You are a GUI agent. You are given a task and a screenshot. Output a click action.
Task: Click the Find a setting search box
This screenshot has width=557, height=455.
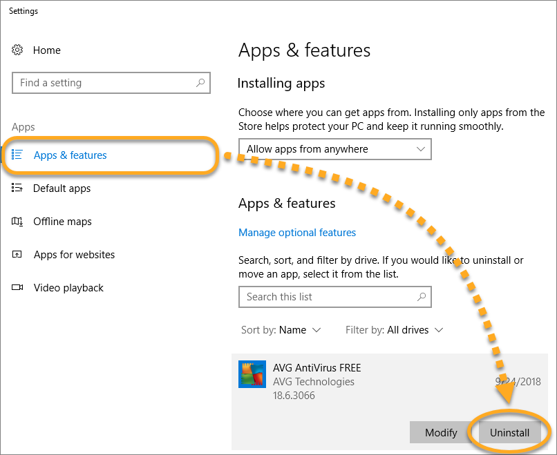(x=111, y=83)
